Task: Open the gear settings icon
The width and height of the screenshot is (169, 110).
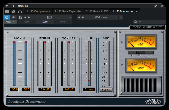Action: (135, 22)
